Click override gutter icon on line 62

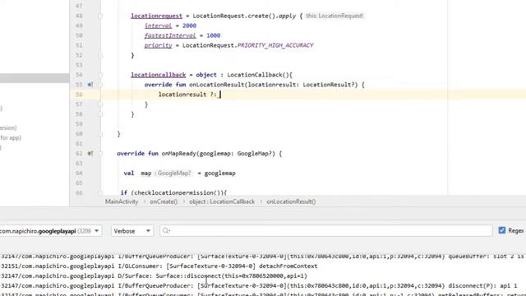click(90, 154)
